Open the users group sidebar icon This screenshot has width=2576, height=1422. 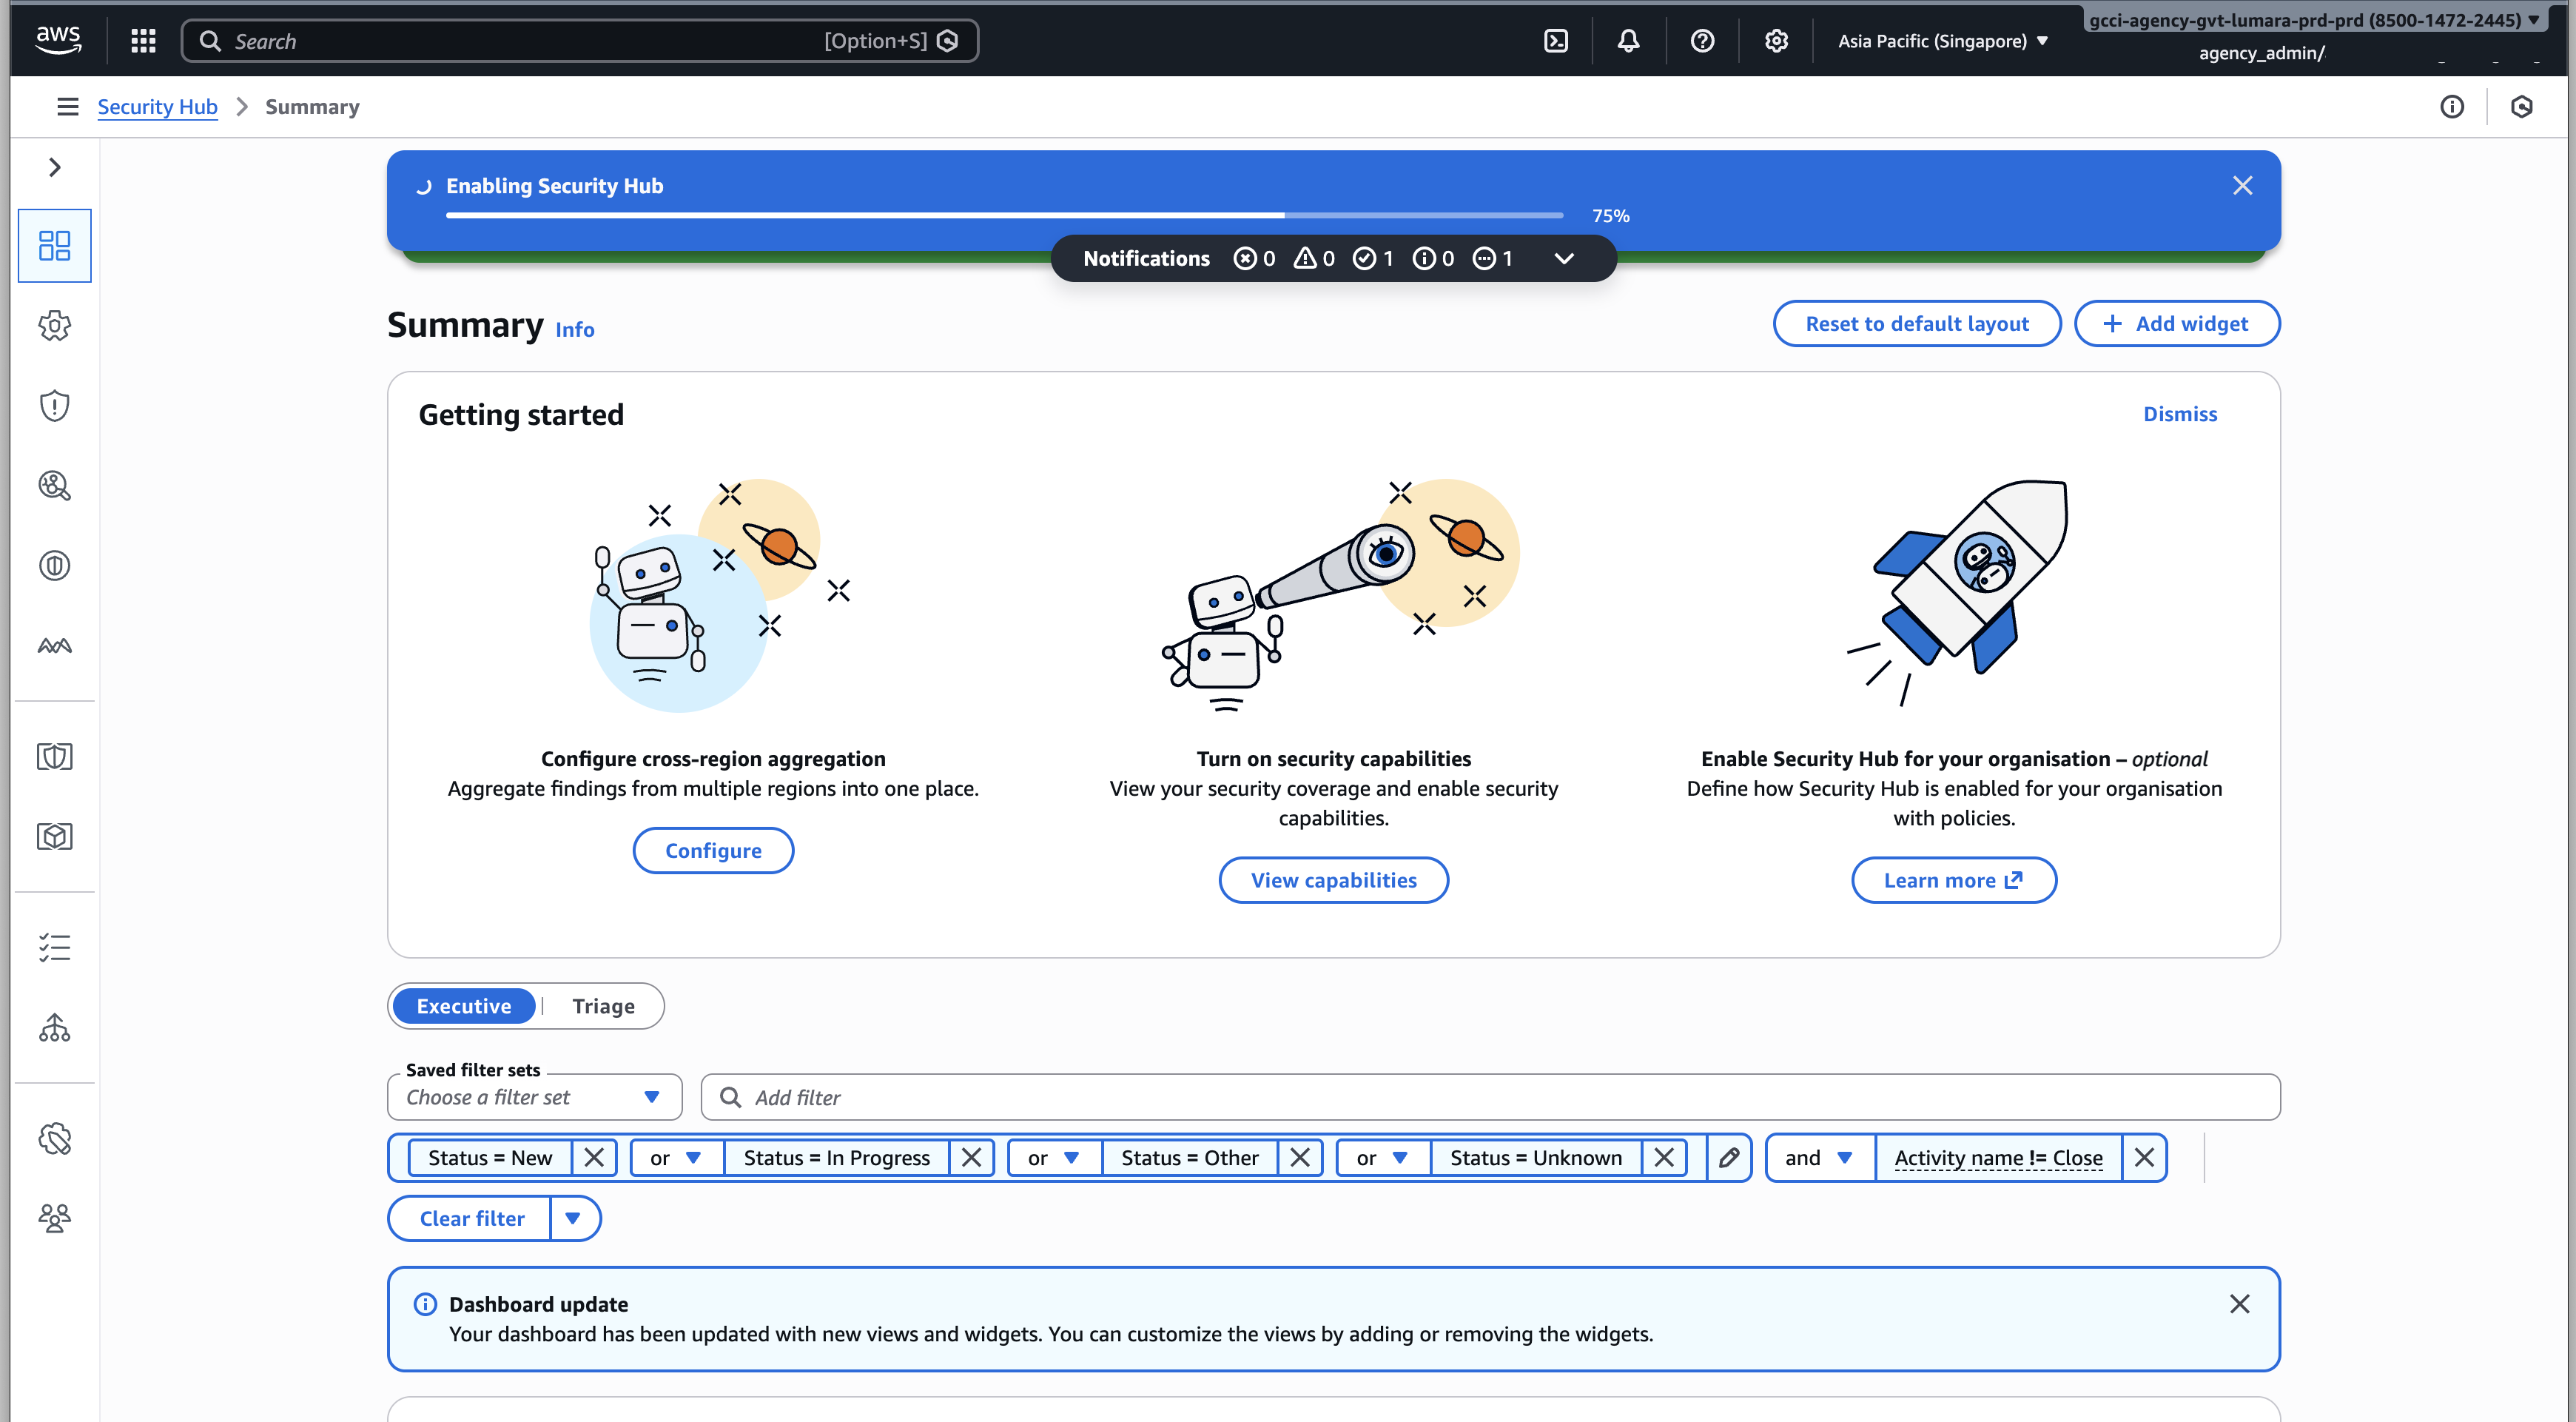click(x=54, y=1218)
